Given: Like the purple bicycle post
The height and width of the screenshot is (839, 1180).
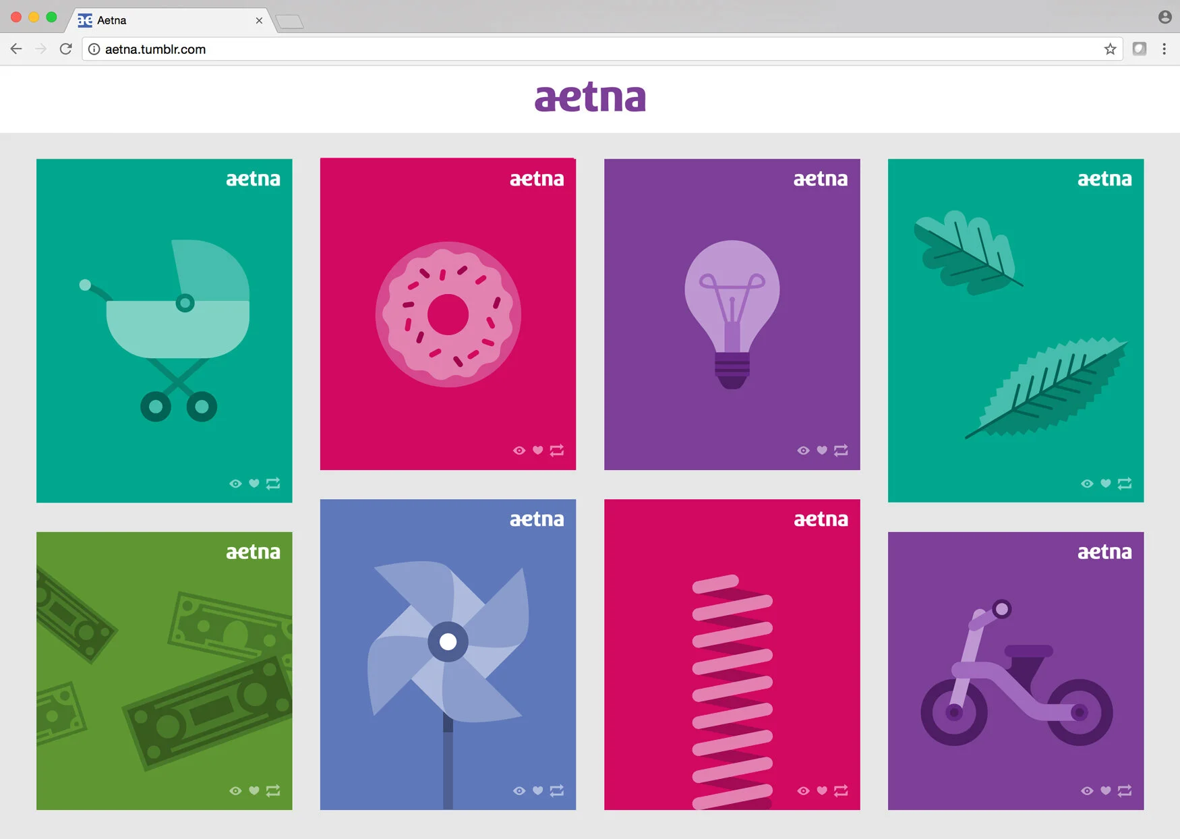Looking at the screenshot, I should point(1106,791).
